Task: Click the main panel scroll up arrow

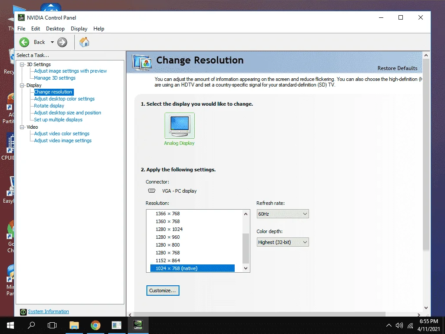Action: (x=426, y=55)
